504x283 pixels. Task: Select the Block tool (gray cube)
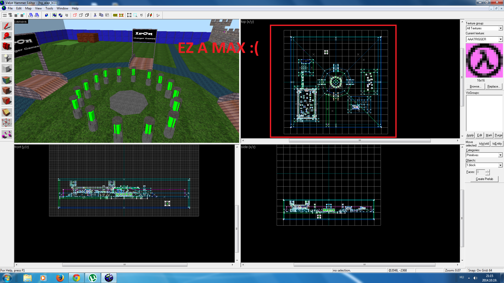coord(7,69)
